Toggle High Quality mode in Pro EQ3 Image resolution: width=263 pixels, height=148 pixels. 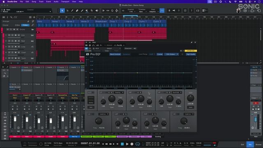191,54
